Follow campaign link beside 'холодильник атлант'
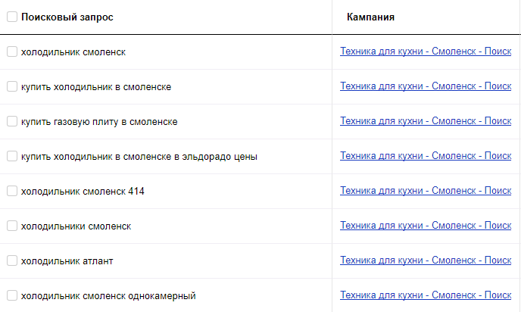The height and width of the screenshot is (312, 521). click(426, 261)
